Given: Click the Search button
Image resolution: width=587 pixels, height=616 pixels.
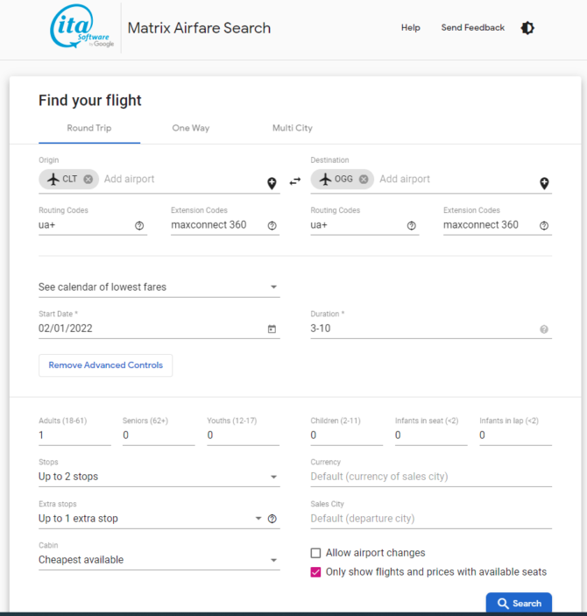Looking at the screenshot, I should [x=519, y=603].
